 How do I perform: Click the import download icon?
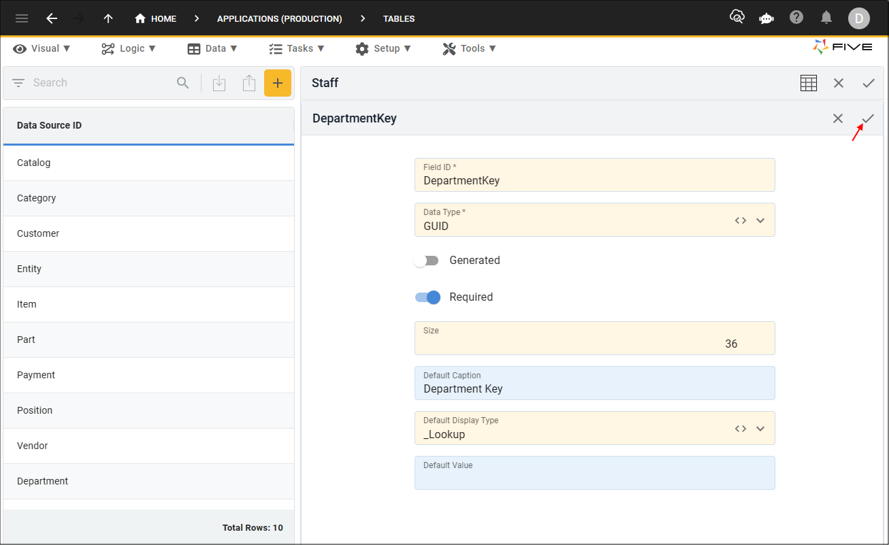(219, 83)
